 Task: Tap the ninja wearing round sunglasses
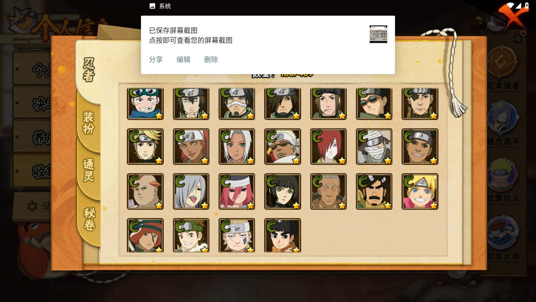click(x=374, y=104)
